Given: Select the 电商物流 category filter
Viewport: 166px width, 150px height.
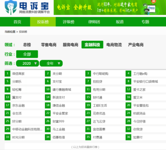Looking at the screenshot, I should coord(114,44).
